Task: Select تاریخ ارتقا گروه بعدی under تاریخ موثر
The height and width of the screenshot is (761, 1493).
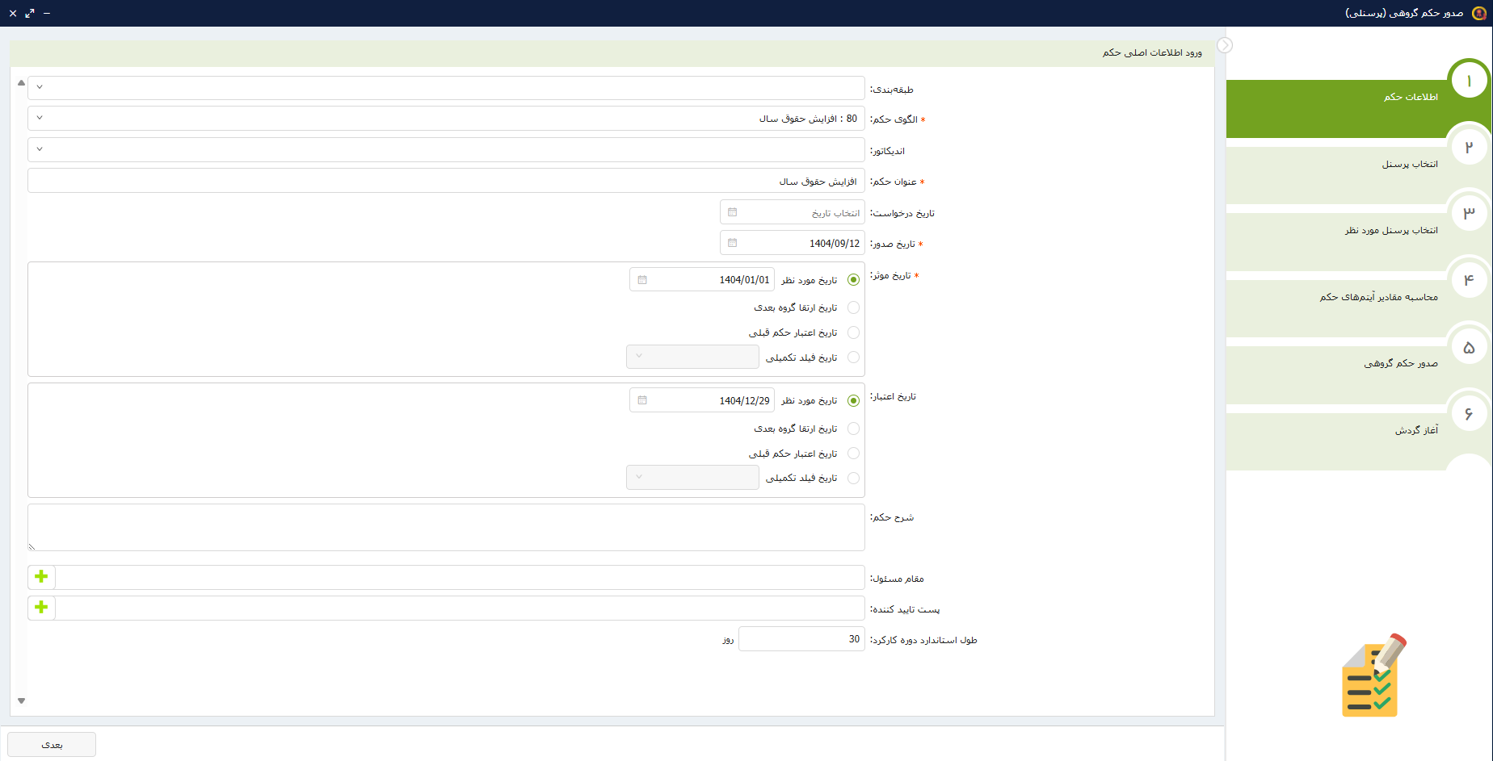Action: click(853, 307)
